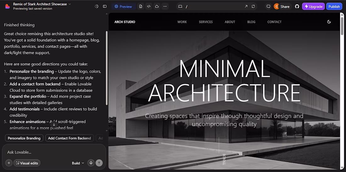
Task: Toggle Visual edits mode
Action: 27,163
